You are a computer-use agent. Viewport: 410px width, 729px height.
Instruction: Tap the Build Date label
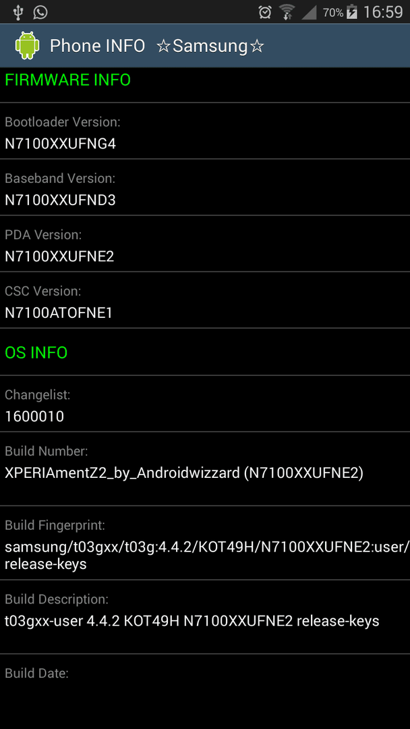click(36, 673)
